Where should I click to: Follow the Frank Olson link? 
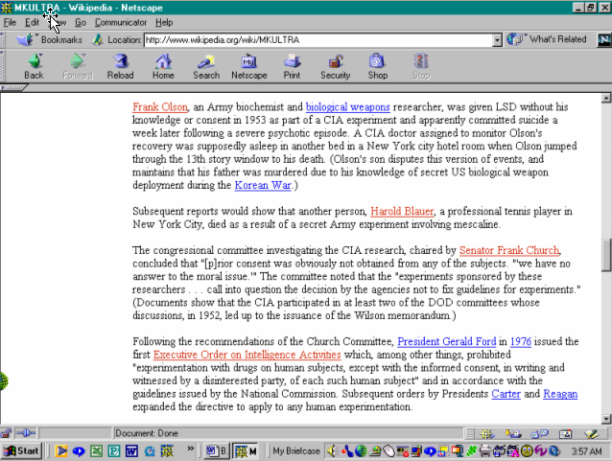tap(159, 106)
